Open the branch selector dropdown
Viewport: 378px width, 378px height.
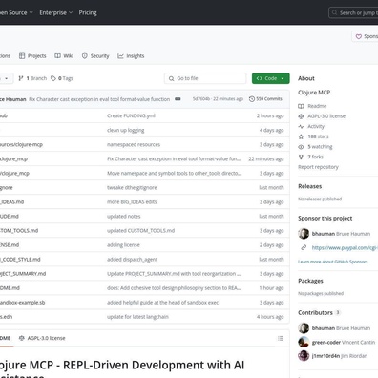7,78
